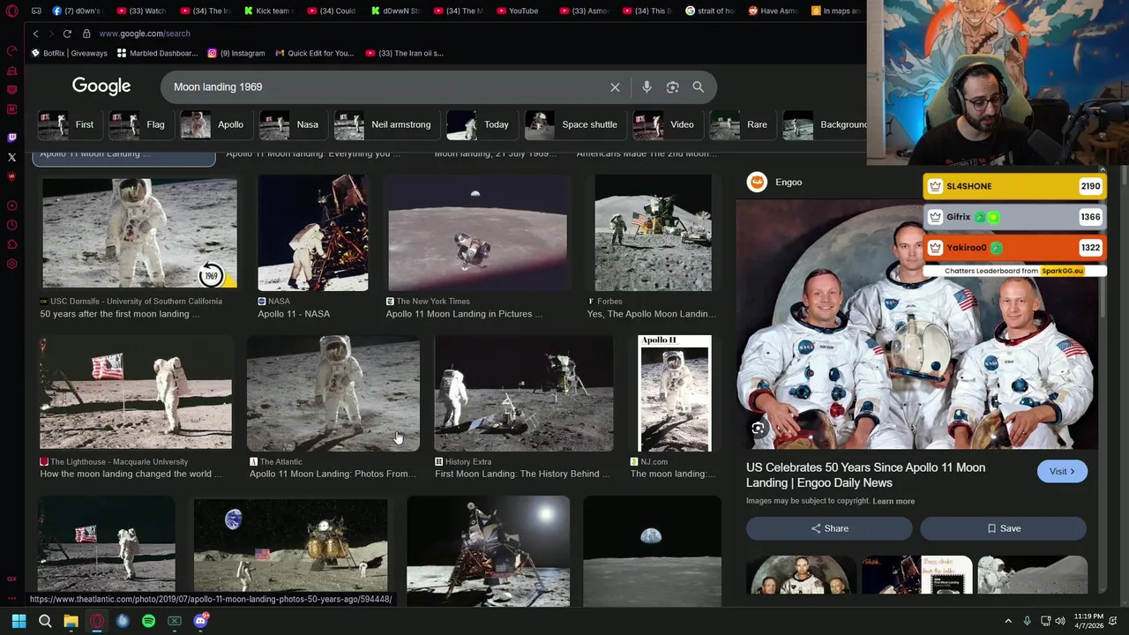Reload the page with the refresh icon
Viewport: 1129px width, 635px height.
point(67,34)
